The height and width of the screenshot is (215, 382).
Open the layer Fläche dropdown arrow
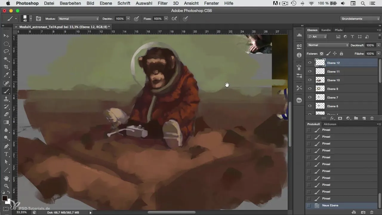click(x=378, y=53)
